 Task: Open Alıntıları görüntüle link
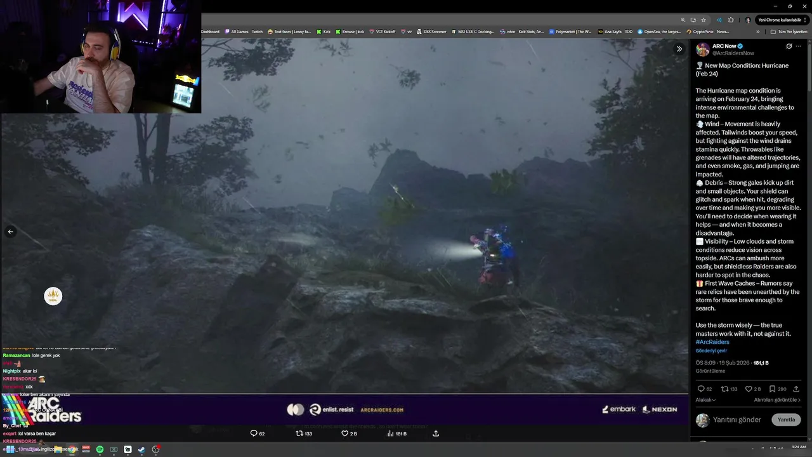[777, 400]
